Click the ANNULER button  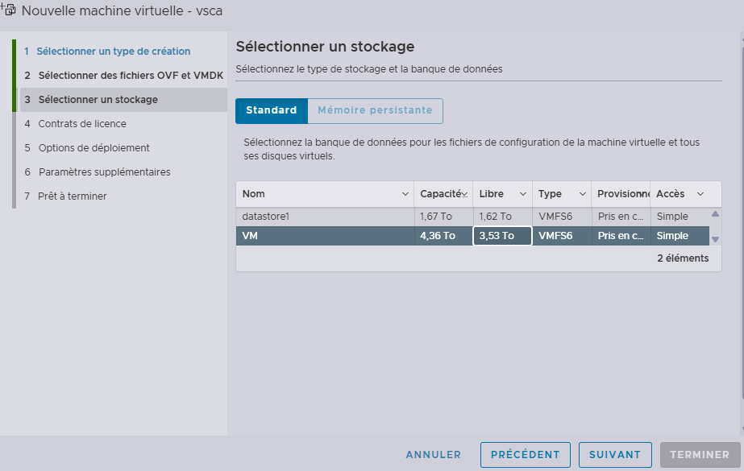tap(433, 455)
